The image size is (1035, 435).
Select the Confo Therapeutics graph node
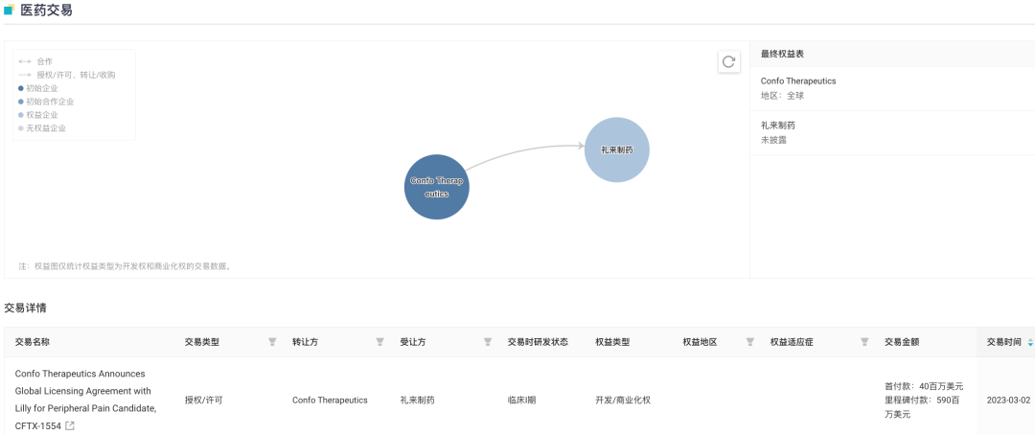coord(437,187)
